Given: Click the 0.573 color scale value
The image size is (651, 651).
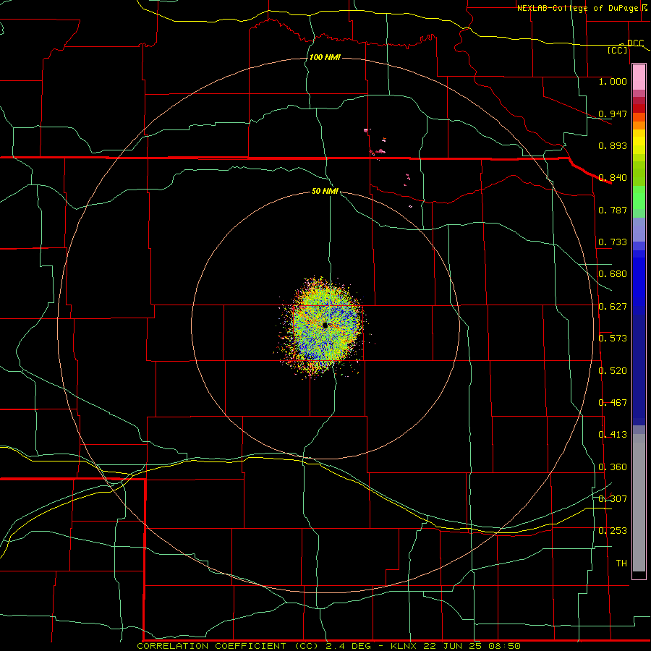Looking at the screenshot, I should [x=613, y=339].
